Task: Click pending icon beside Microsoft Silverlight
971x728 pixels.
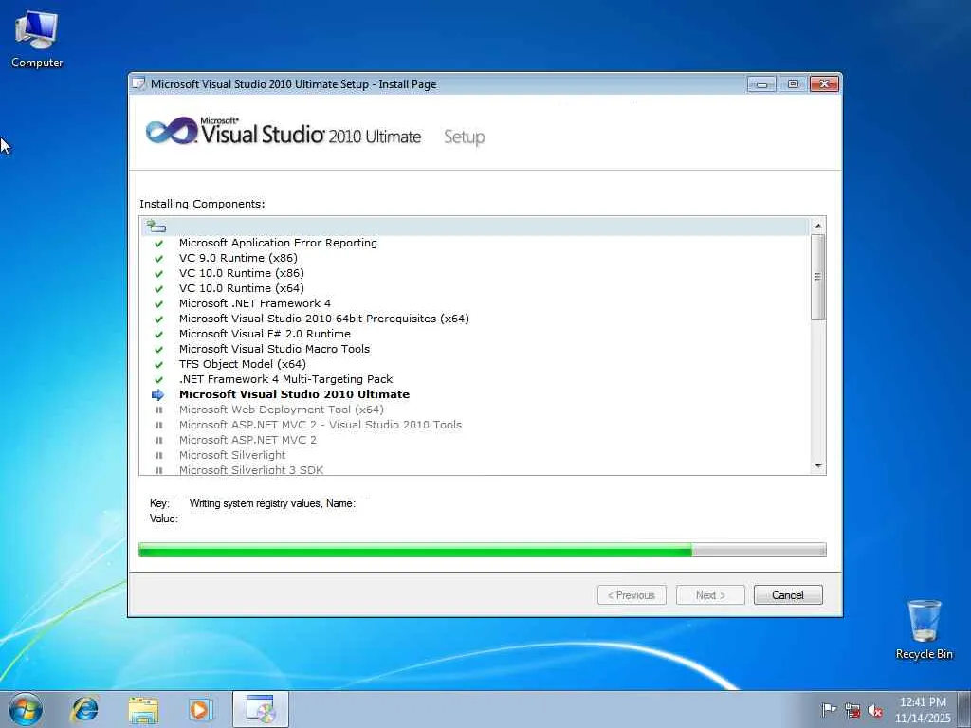Action: 158,456
